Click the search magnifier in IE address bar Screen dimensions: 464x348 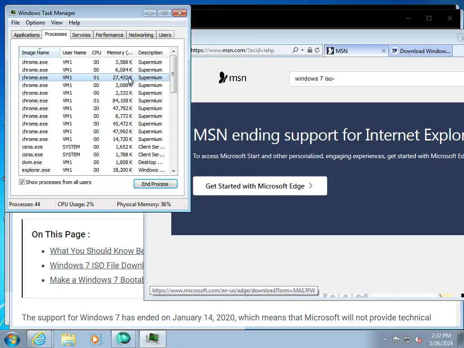pos(295,50)
